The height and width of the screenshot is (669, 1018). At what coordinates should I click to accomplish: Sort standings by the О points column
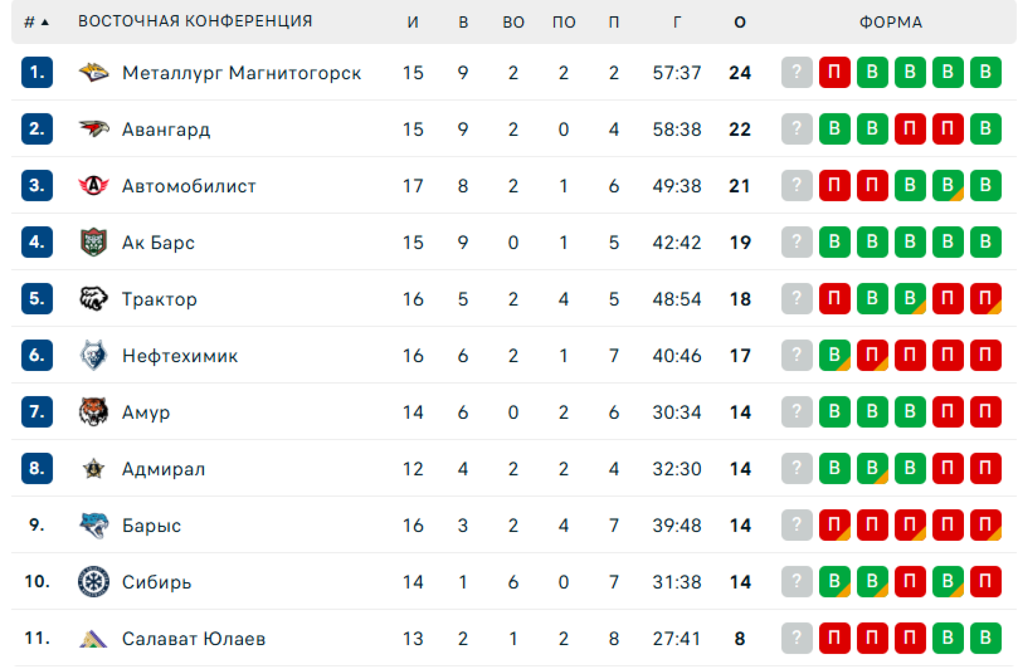point(740,22)
